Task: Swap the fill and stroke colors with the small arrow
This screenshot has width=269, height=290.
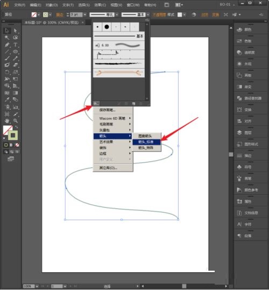Action: (x=16, y=127)
